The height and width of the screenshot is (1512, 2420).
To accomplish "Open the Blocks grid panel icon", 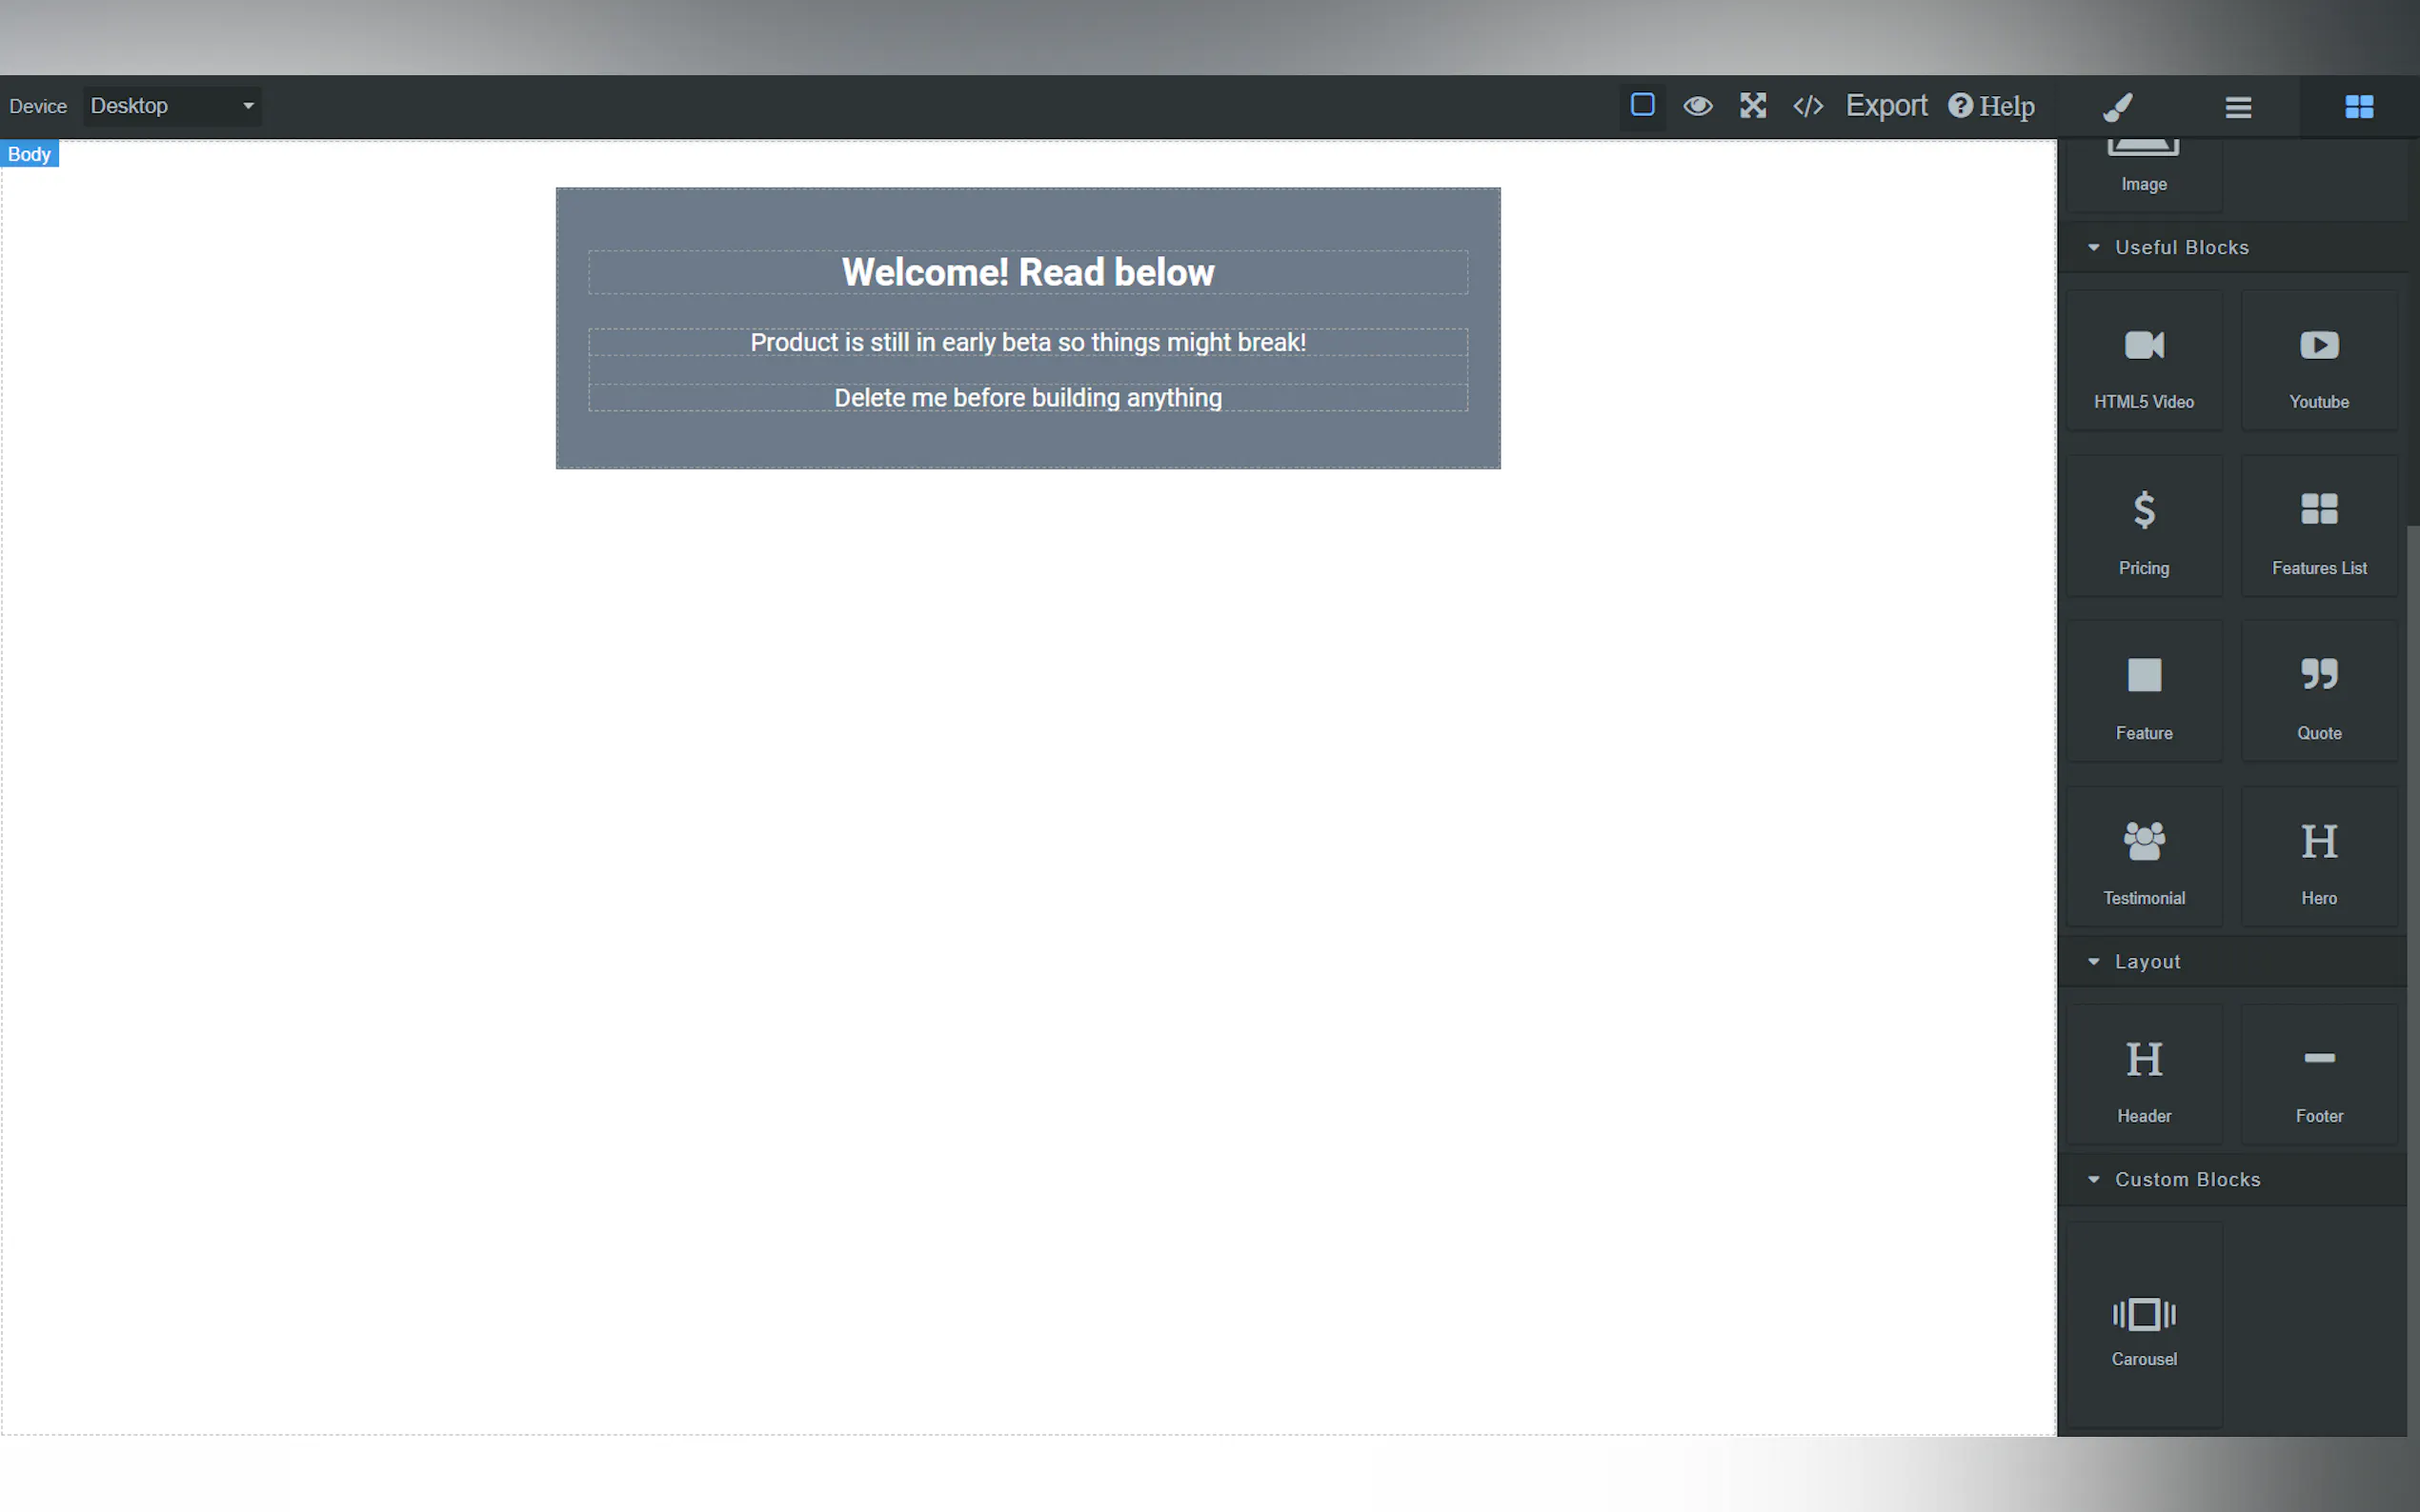I will (x=2358, y=106).
